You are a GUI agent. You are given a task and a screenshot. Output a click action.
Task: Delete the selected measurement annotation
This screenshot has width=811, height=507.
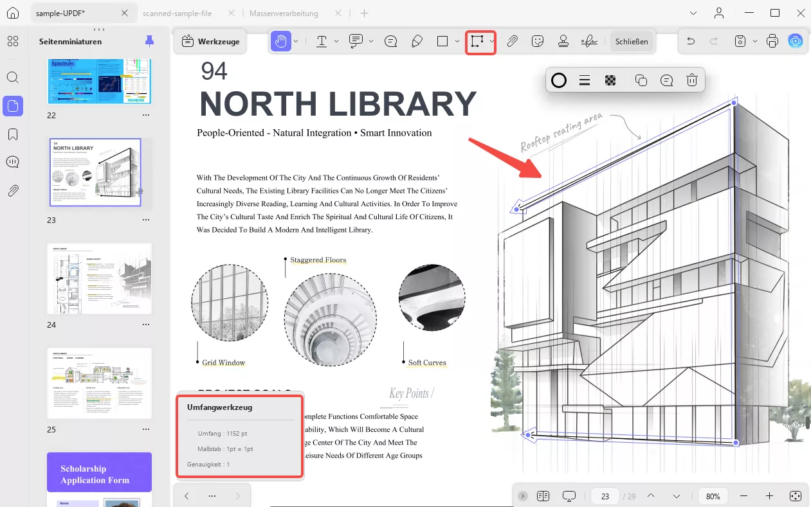(692, 80)
